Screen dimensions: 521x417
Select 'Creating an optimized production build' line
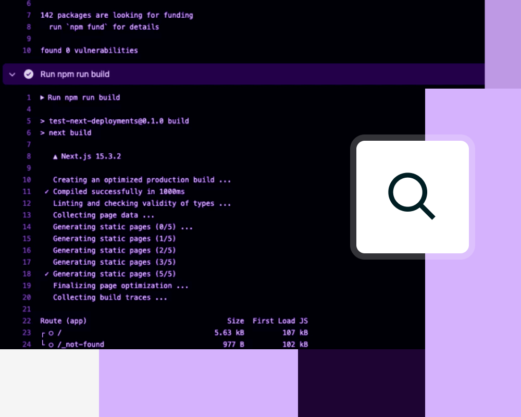click(142, 180)
